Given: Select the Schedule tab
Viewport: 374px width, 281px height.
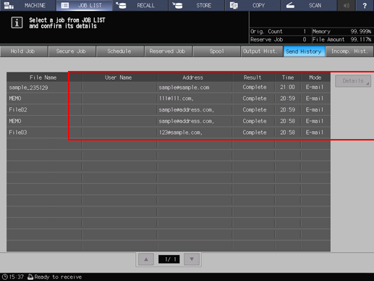Looking at the screenshot, I should pos(120,51).
